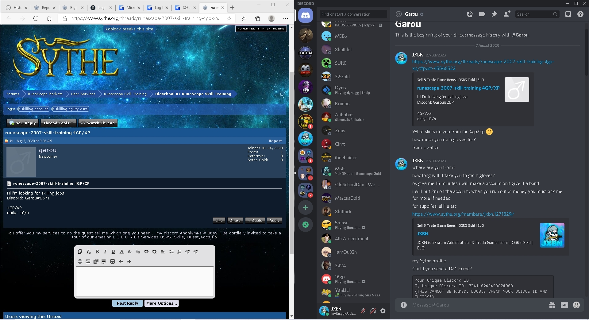Open the Discord inbox icon
Screen dimensions: 589x320
click(x=568, y=14)
